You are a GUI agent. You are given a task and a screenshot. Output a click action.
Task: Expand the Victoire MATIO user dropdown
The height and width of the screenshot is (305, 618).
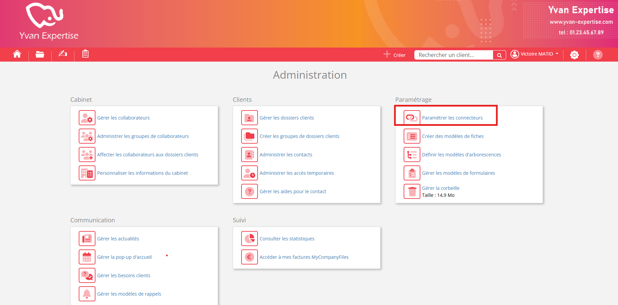click(x=535, y=54)
